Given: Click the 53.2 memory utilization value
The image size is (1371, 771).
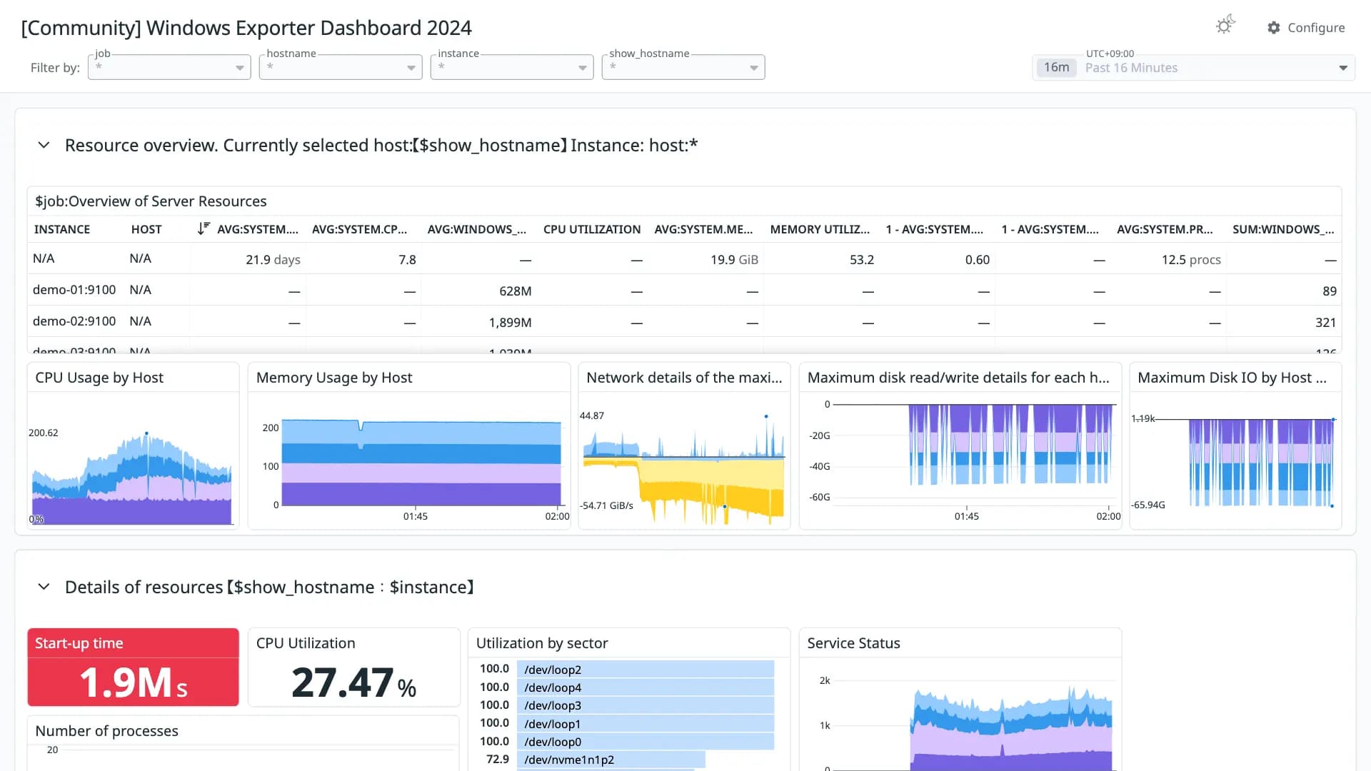Looking at the screenshot, I should click(861, 260).
